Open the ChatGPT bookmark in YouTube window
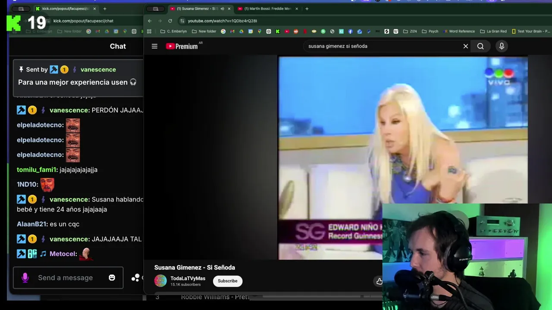Image resolution: width=552 pixels, height=310 pixels. 269,31
